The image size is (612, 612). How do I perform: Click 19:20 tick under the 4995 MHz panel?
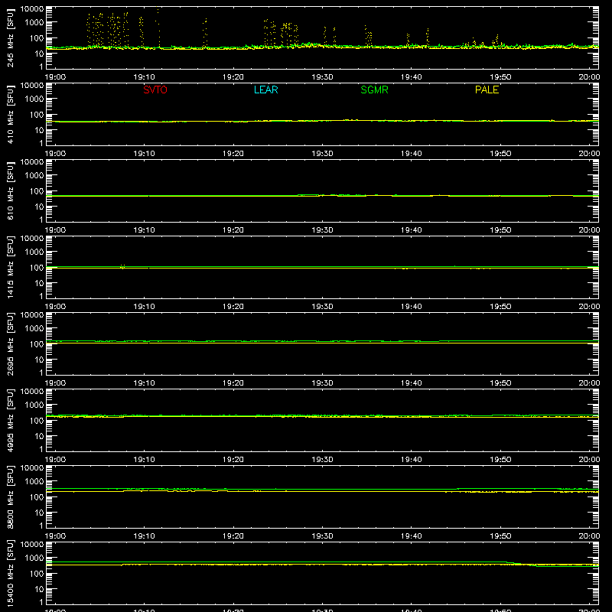(x=233, y=460)
